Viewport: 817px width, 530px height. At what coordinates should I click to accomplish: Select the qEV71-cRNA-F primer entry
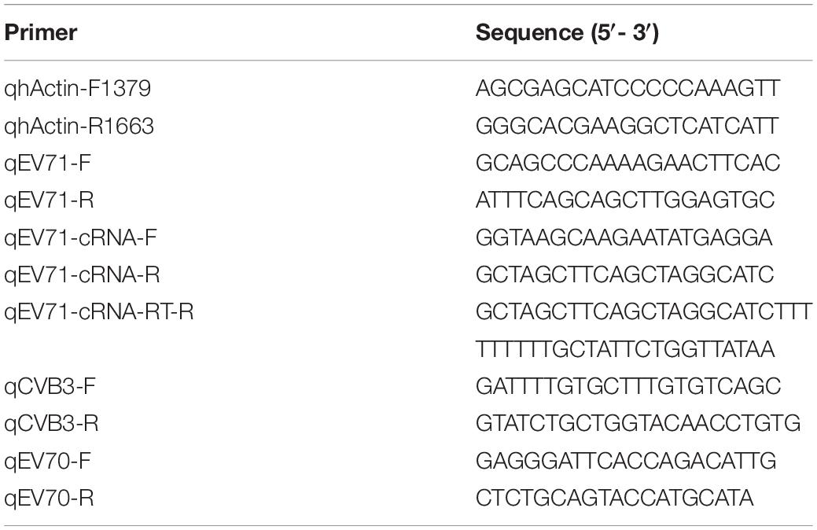coord(80,238)
